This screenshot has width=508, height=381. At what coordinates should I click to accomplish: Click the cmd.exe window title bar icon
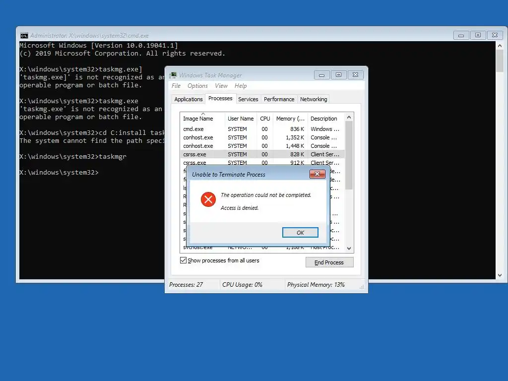coord(24,36)
